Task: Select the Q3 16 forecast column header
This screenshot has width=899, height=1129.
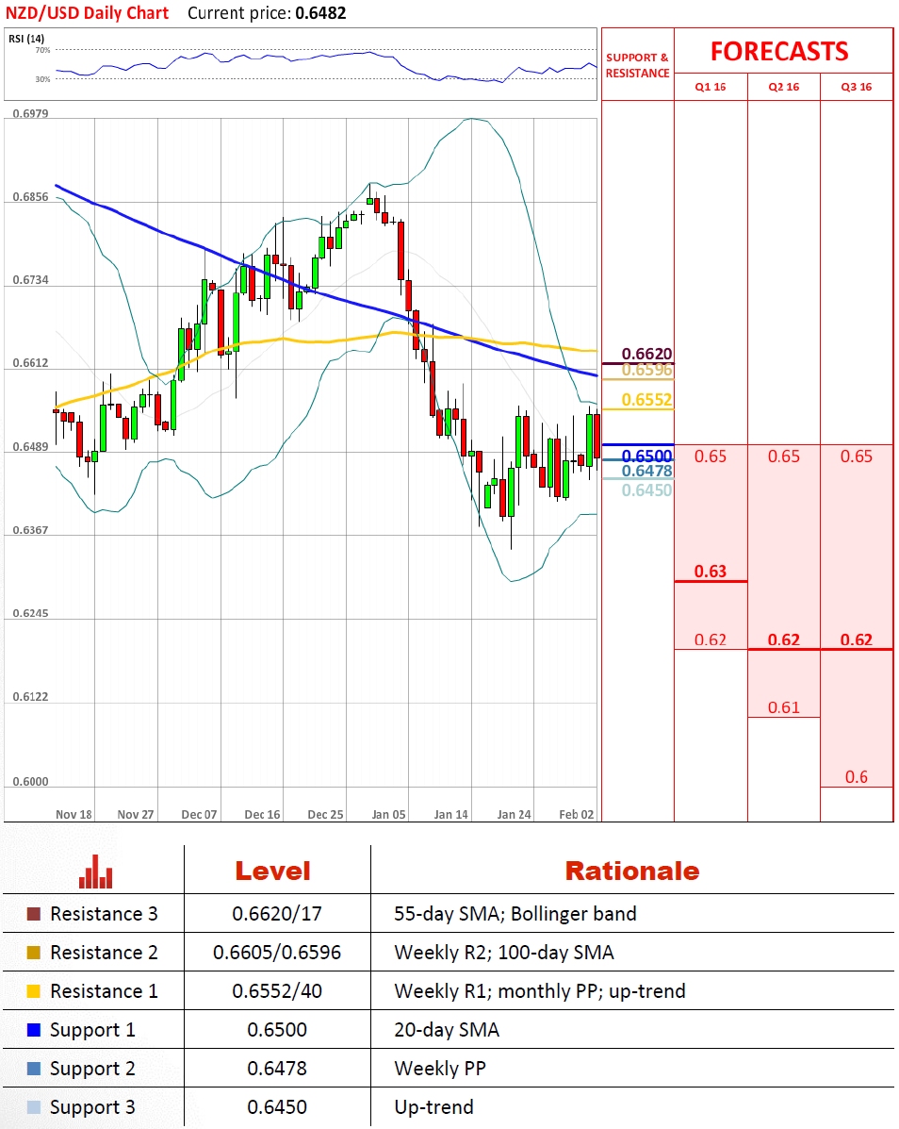Action: tap(857, 87)
